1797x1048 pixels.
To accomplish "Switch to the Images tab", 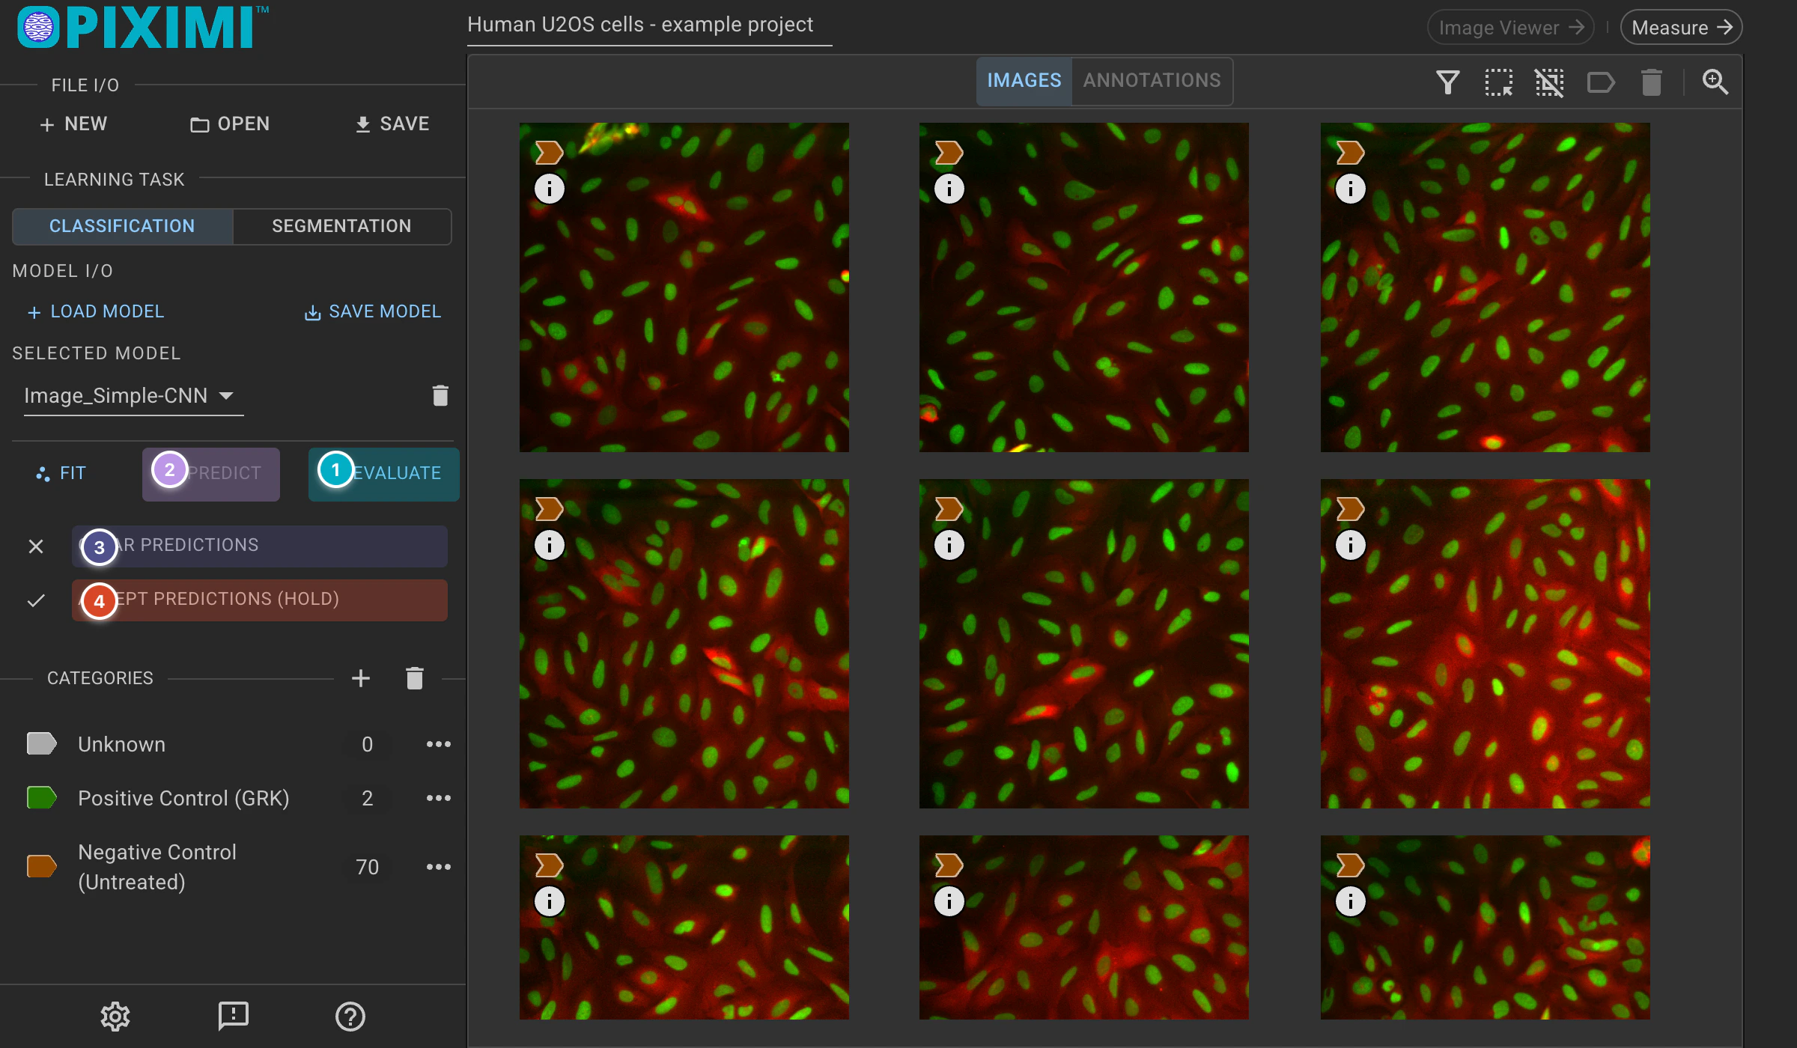I will pos(1024,80).
